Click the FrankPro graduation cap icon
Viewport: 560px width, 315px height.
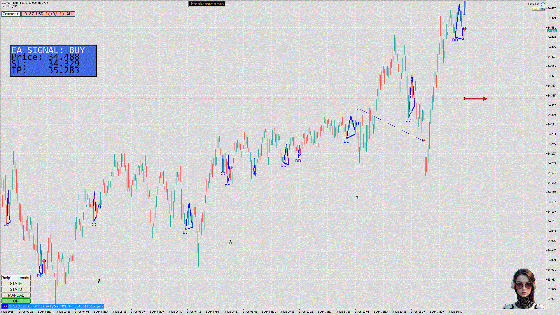coord(543,4)
